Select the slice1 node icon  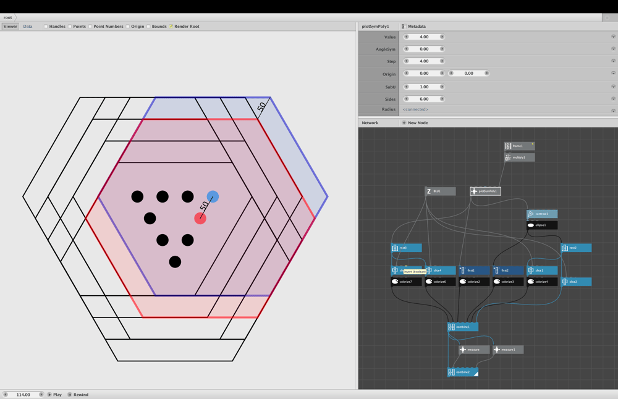coord(531,271)
